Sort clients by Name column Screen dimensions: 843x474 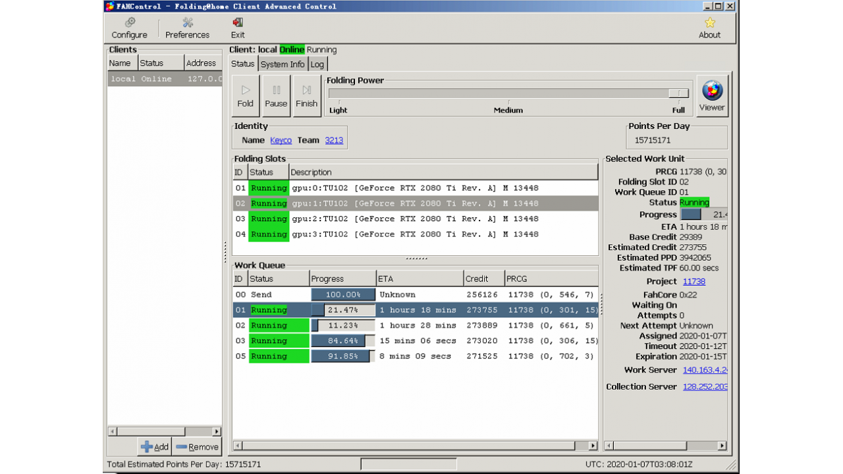122,63
